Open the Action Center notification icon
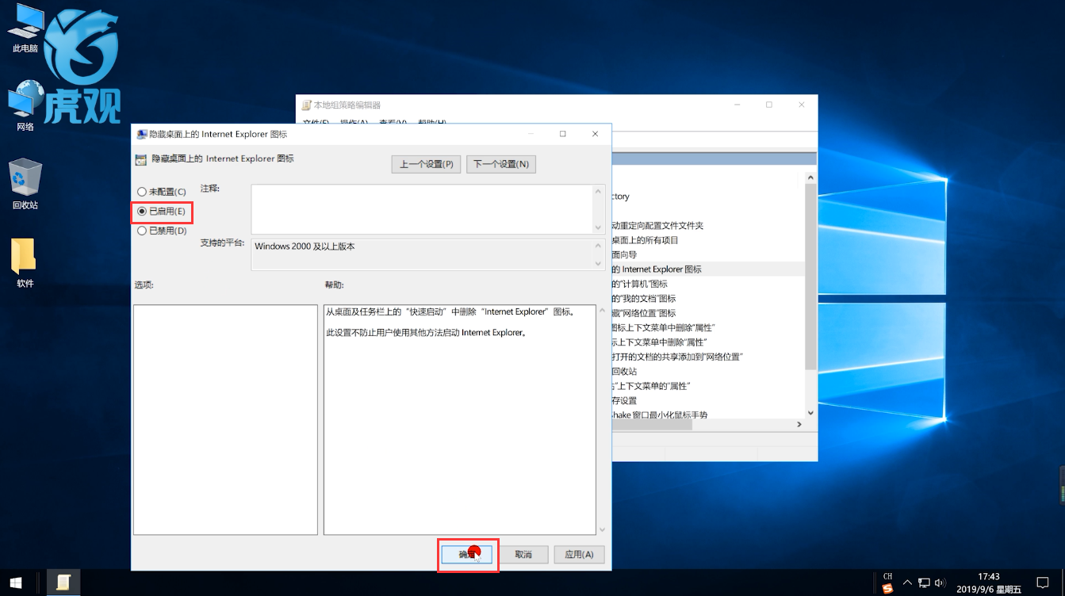This screenshot has height=596, width=1065. [1043, 583]
